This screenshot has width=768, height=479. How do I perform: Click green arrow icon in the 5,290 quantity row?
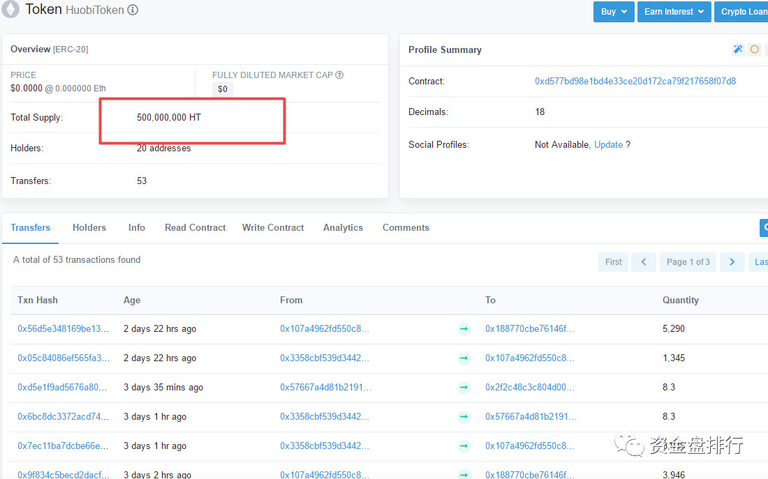tap(464, 329)
